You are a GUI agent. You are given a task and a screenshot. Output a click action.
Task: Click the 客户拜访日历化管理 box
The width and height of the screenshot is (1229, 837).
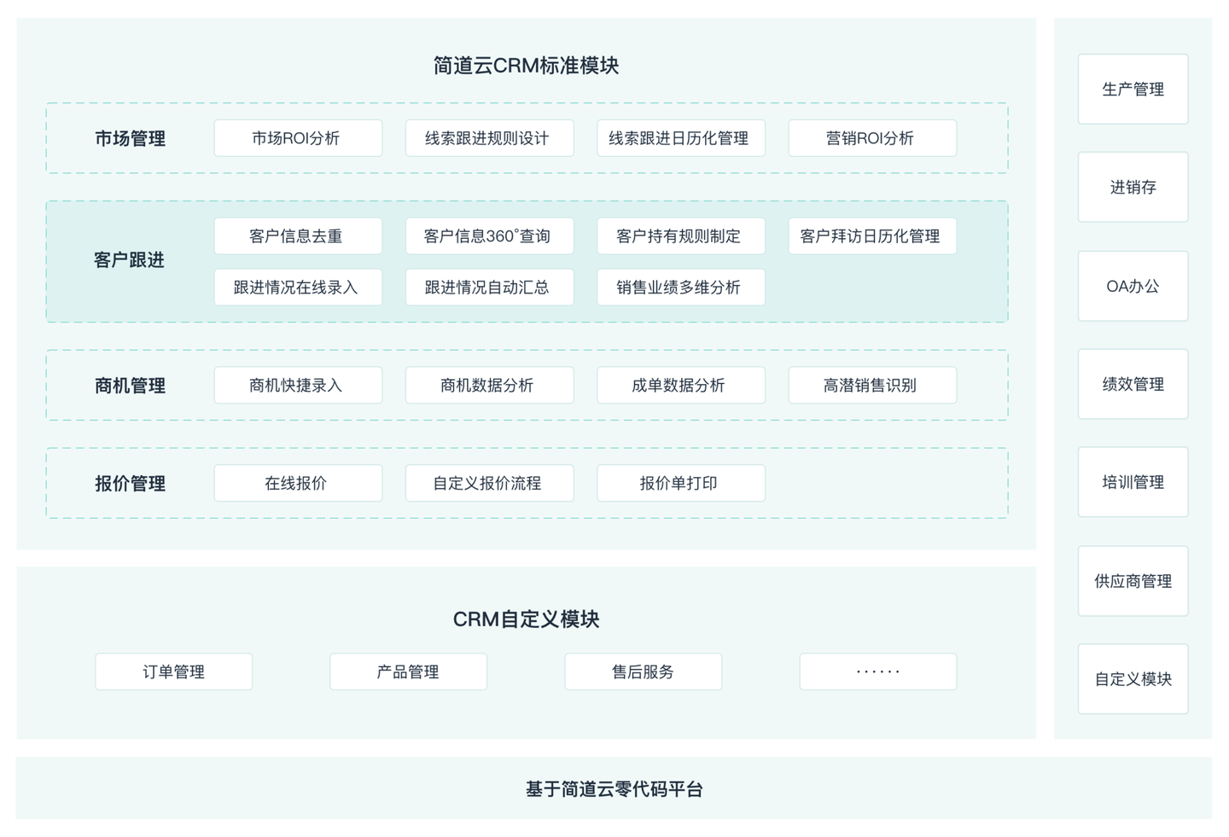pyautogui.click(x=872, y=236)
